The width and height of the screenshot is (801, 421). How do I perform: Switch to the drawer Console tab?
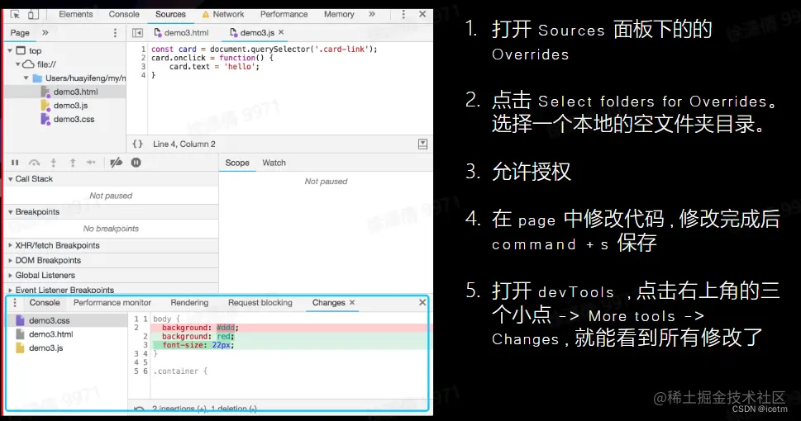45,303
